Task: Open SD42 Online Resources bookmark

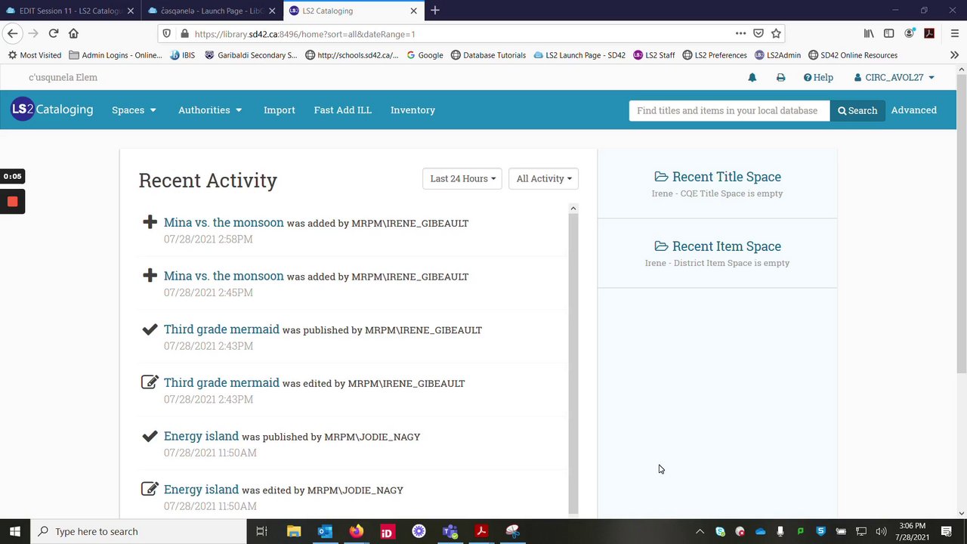Action: click(853, 55)
